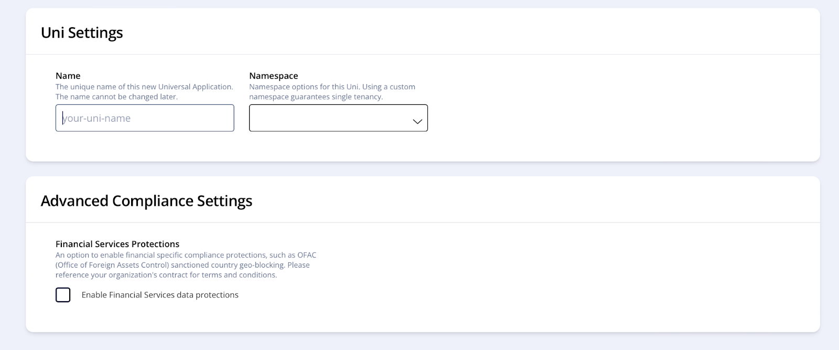Screen dimensions: 839x350
Task: Click empty space right of the Namespace dropdown
Action: click(x=577, y=118)
